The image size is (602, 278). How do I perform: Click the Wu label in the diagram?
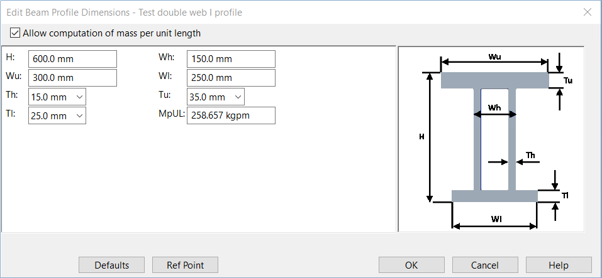494,56
